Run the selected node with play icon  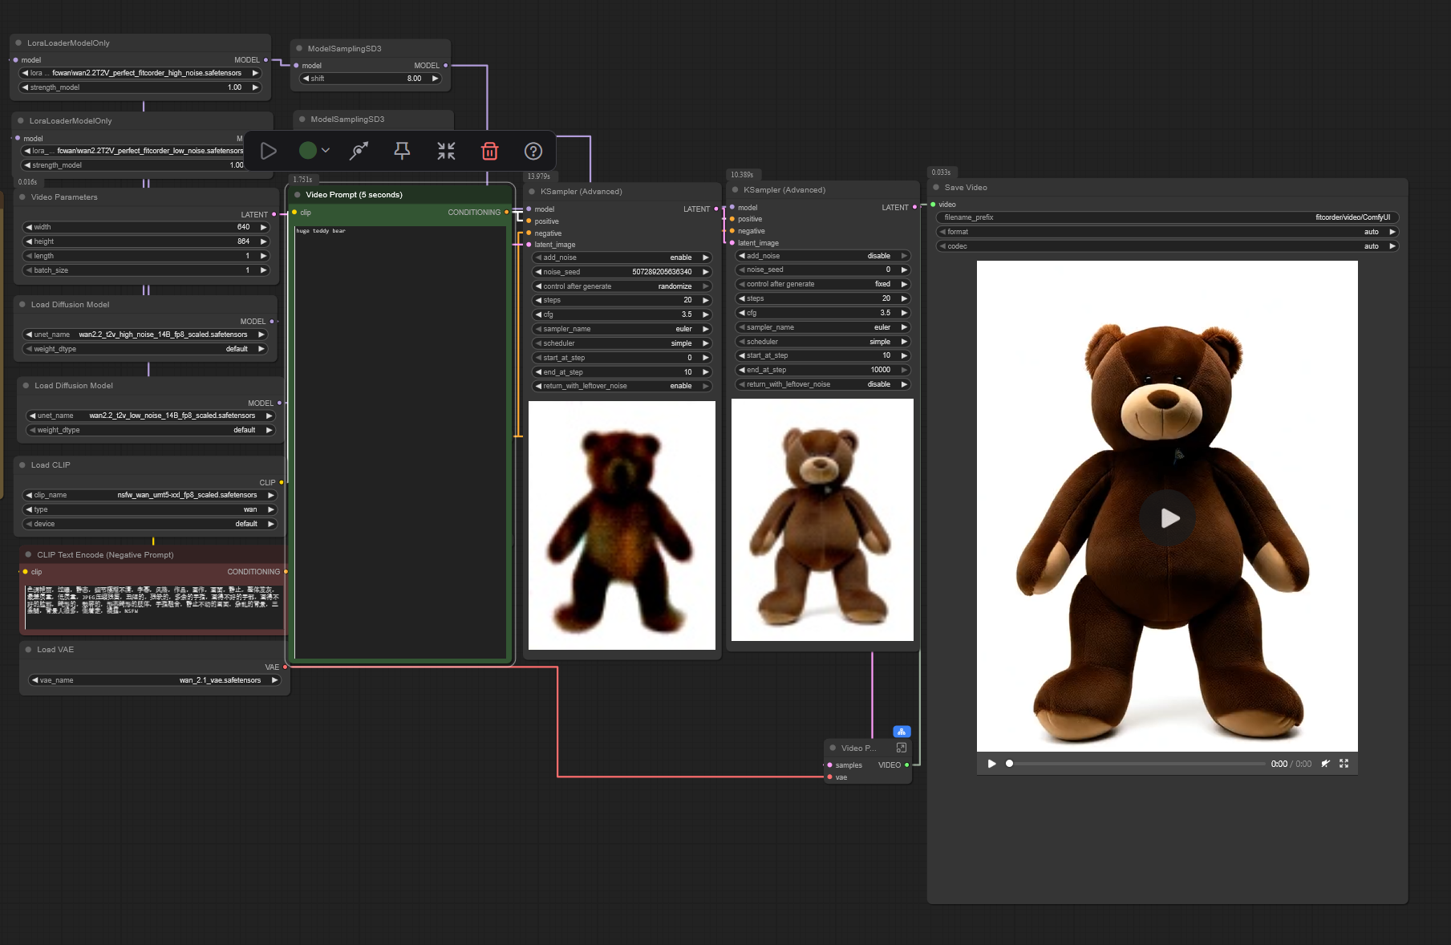click(269, 151)
